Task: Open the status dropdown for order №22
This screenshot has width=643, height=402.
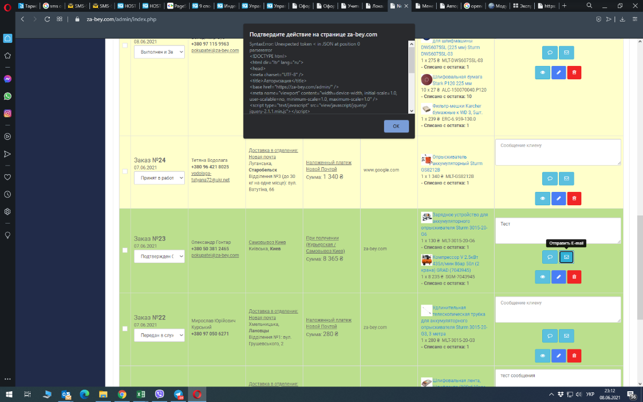Action: [159, 334]
